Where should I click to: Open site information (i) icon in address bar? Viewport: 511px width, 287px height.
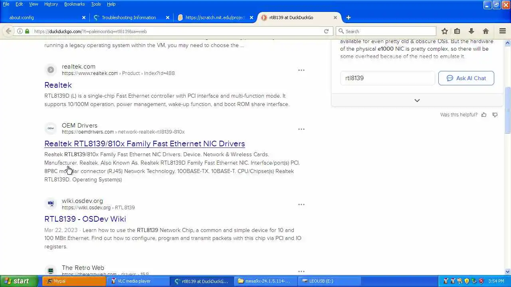(20, 31)
